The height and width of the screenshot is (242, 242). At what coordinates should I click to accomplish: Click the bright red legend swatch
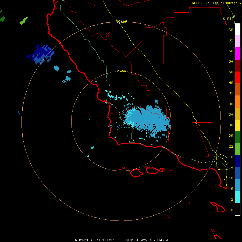(x=237, y=77)
